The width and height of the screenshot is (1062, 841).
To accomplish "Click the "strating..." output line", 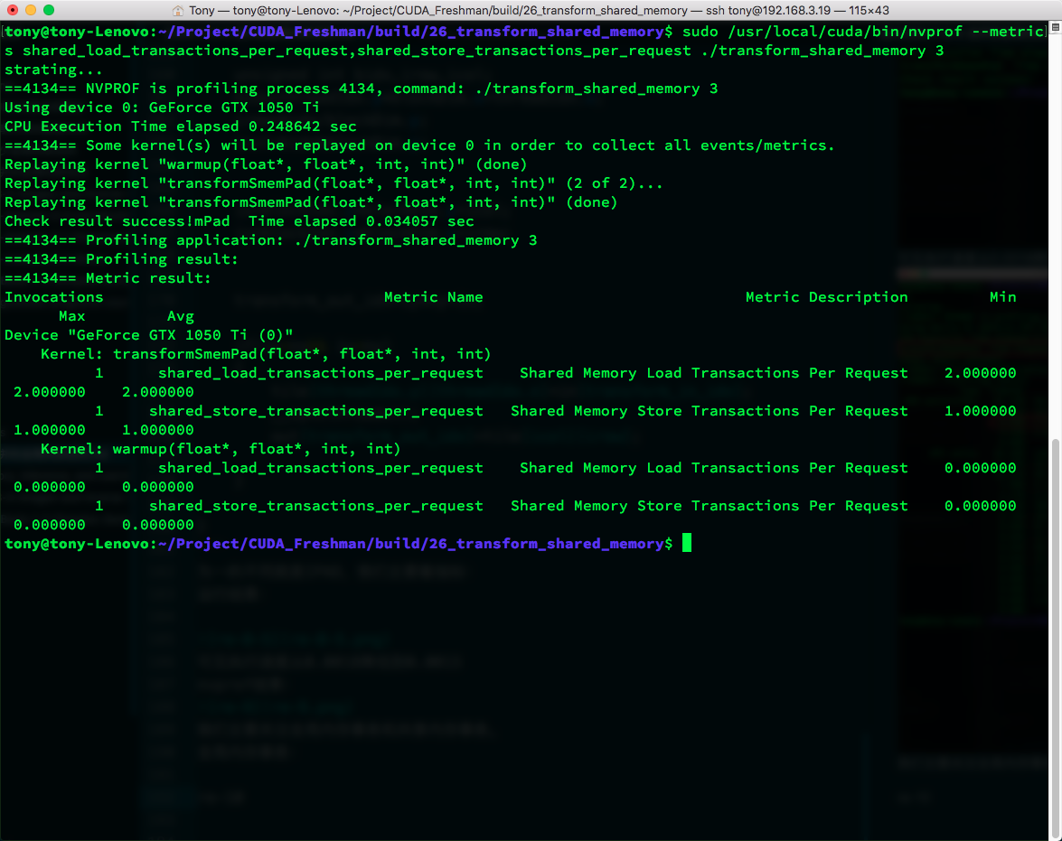I will click(54, 70).
